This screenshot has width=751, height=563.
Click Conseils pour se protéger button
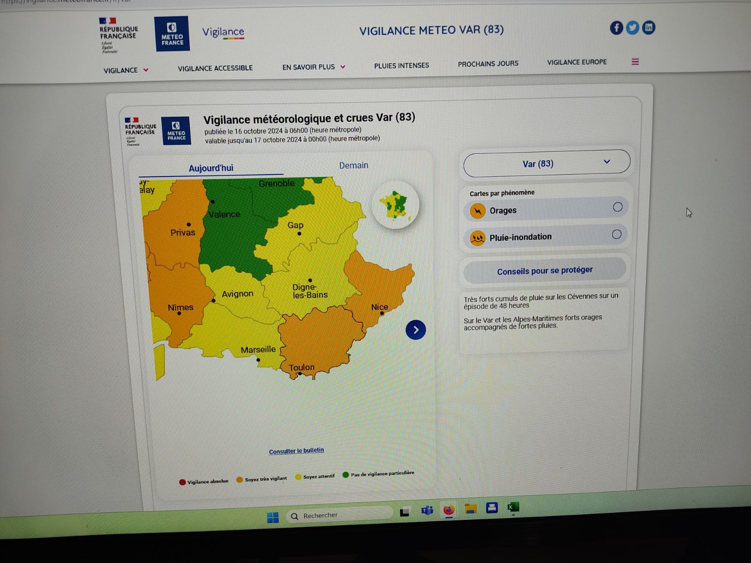(544, 270)
